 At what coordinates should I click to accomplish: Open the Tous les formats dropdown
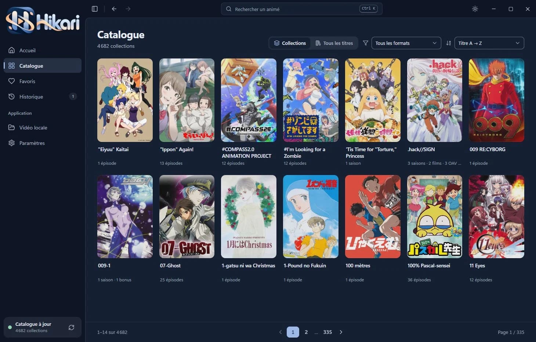point(406,43)
